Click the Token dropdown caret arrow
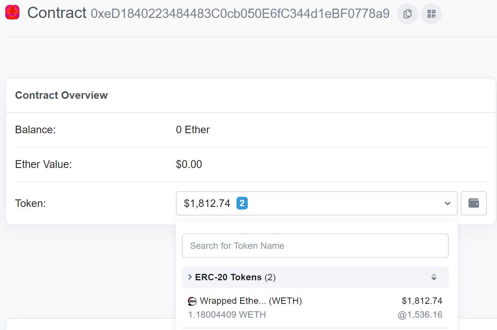This screenshot has height=330, width=497. point(447,204)
